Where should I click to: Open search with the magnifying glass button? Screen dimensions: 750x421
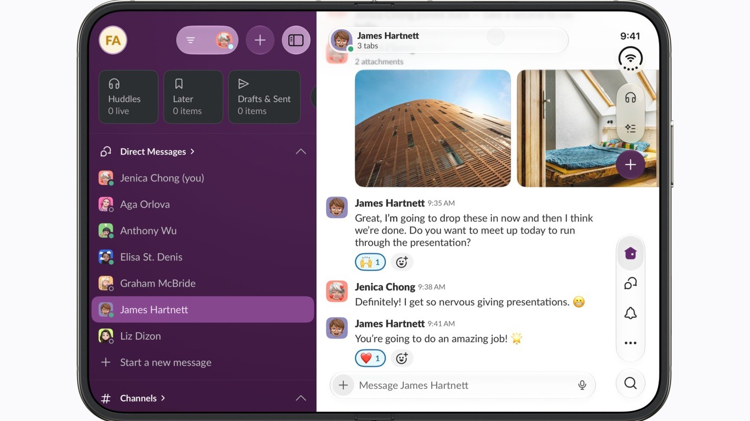631,383
